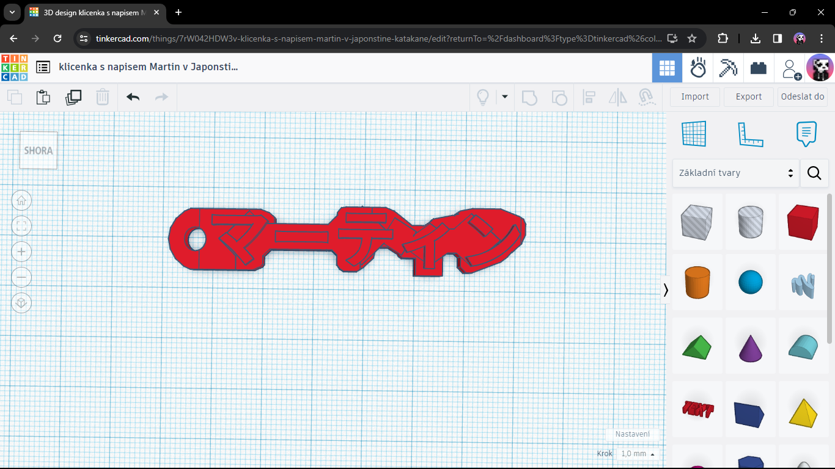Click the Undo arrow icon

pyautogui.click(x=133, y=97)
